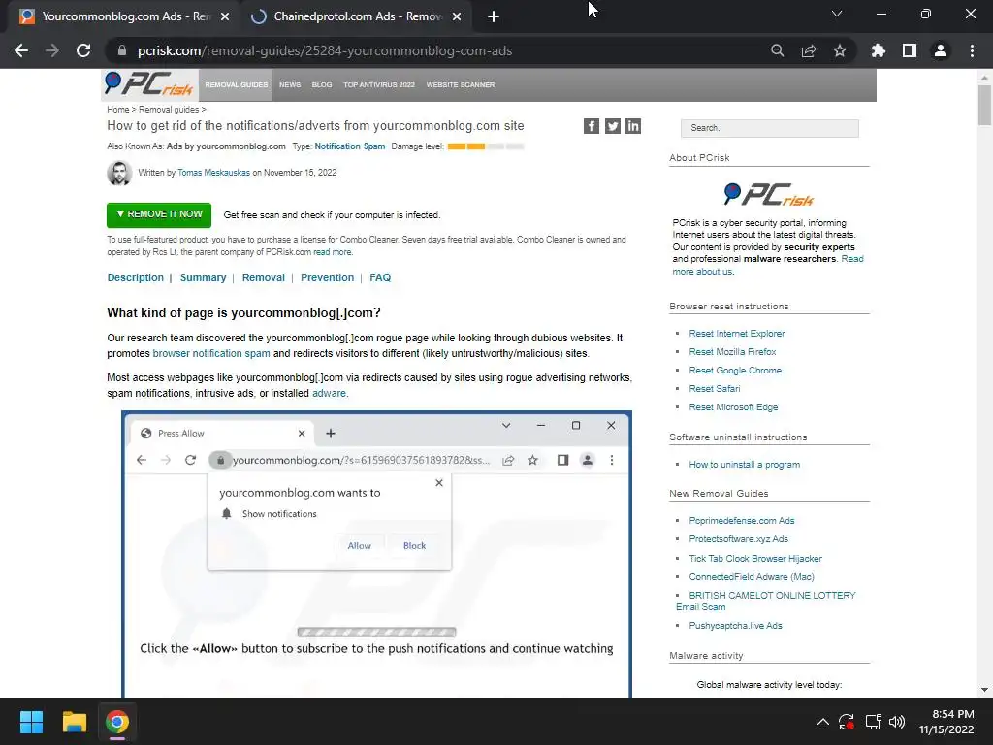Click the site Search field
This screenshot has height=745, width=993.
point(769,128)
